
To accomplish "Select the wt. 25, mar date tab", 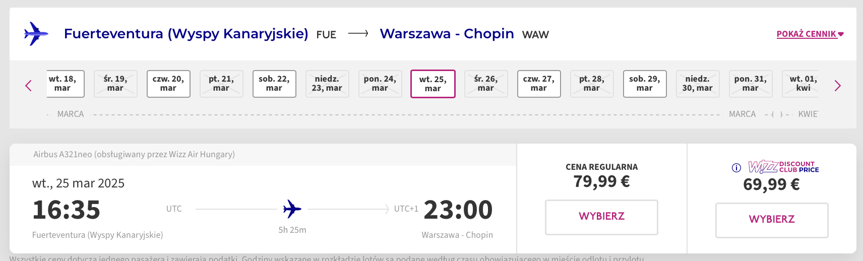I will click(433, 84).
